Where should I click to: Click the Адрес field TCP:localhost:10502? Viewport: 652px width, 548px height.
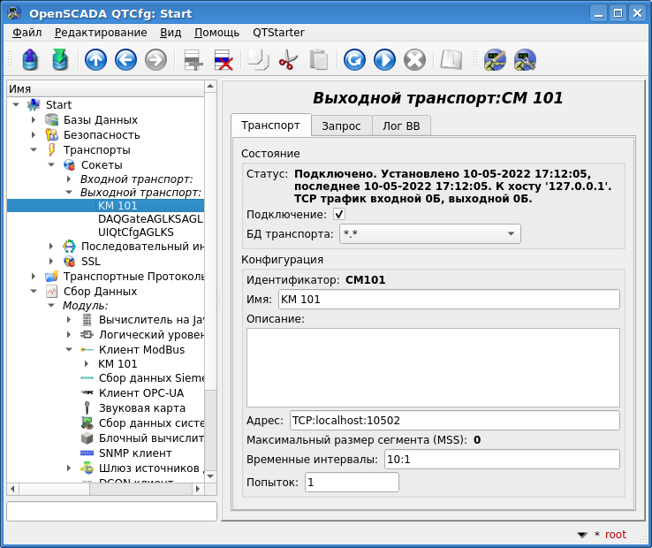tap(454, 420)
